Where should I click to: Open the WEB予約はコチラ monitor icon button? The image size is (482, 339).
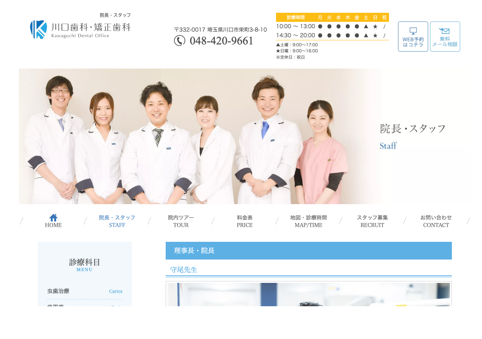[x=413, y=37]
